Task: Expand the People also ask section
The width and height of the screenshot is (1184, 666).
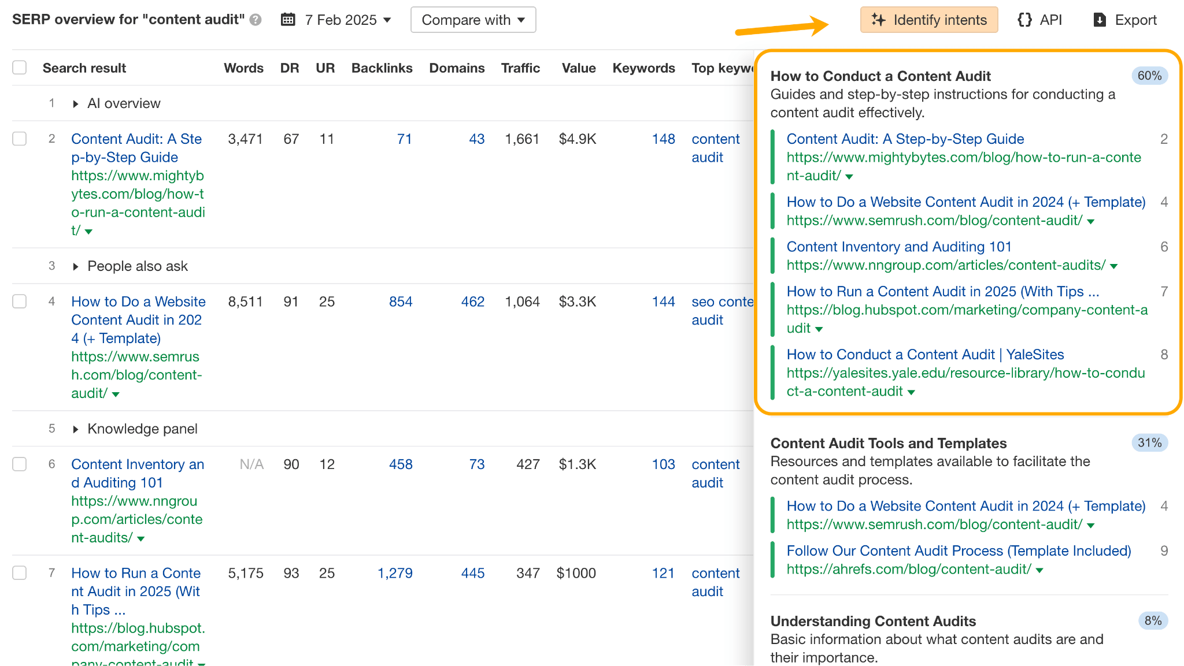Action: 76,266
